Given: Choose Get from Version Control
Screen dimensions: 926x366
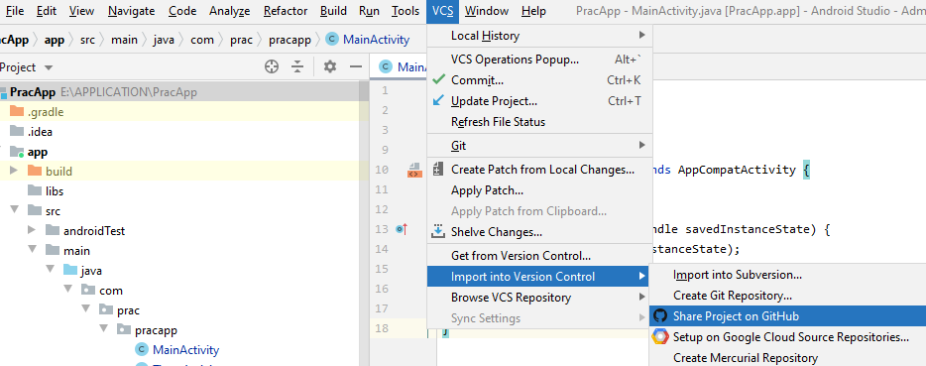Looking at the screenshot, I should tap(539, 256).
